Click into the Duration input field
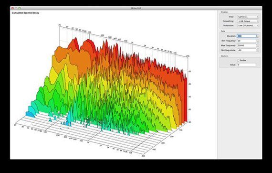 click(x=247, y=36)
